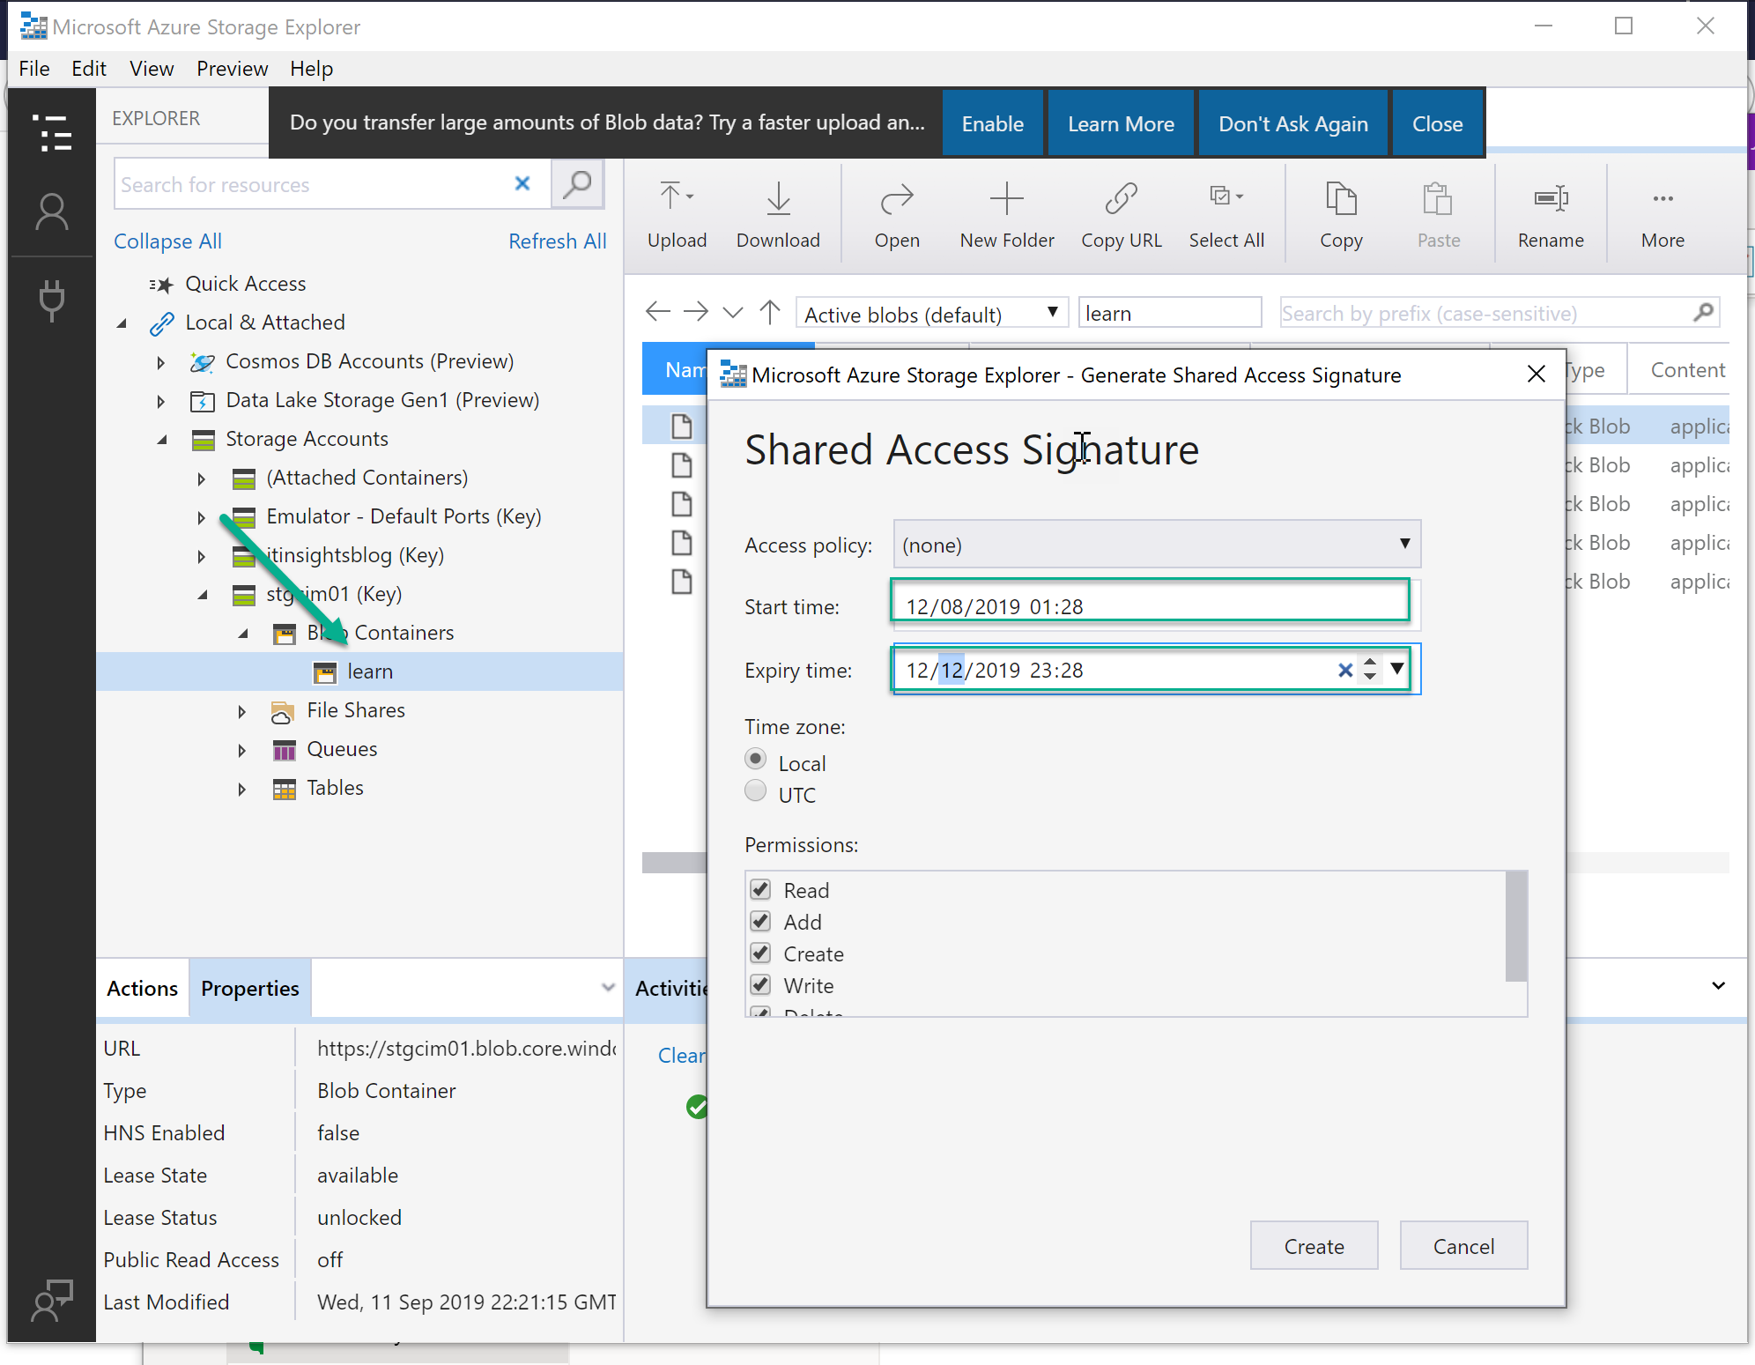
Task: Click the Copy URL link icon
Action: [1121, 198]
